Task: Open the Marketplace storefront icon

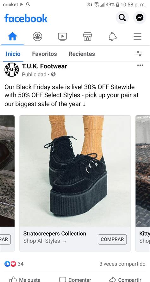Action: pos(88,36)
